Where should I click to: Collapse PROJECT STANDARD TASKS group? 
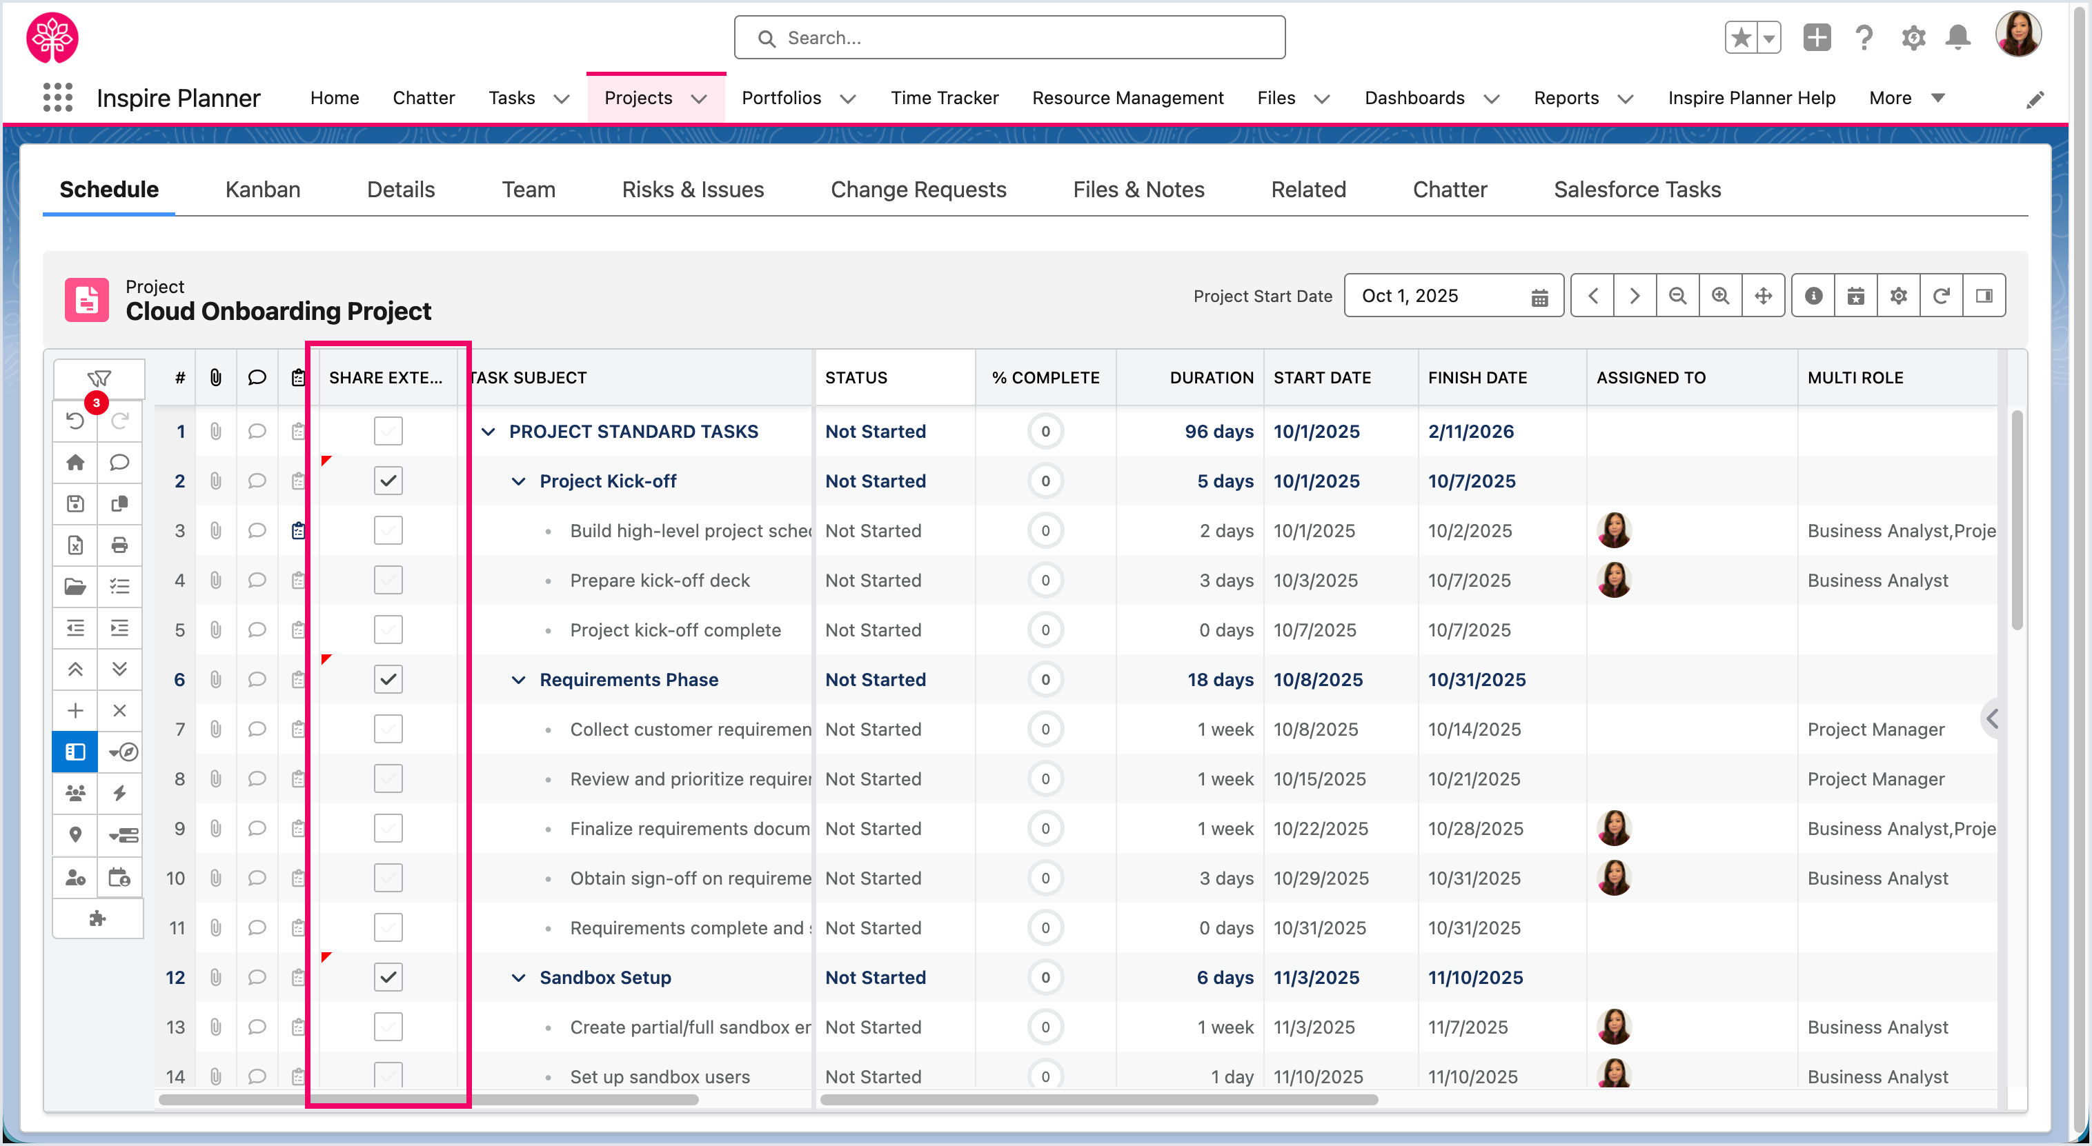[488, 432]
